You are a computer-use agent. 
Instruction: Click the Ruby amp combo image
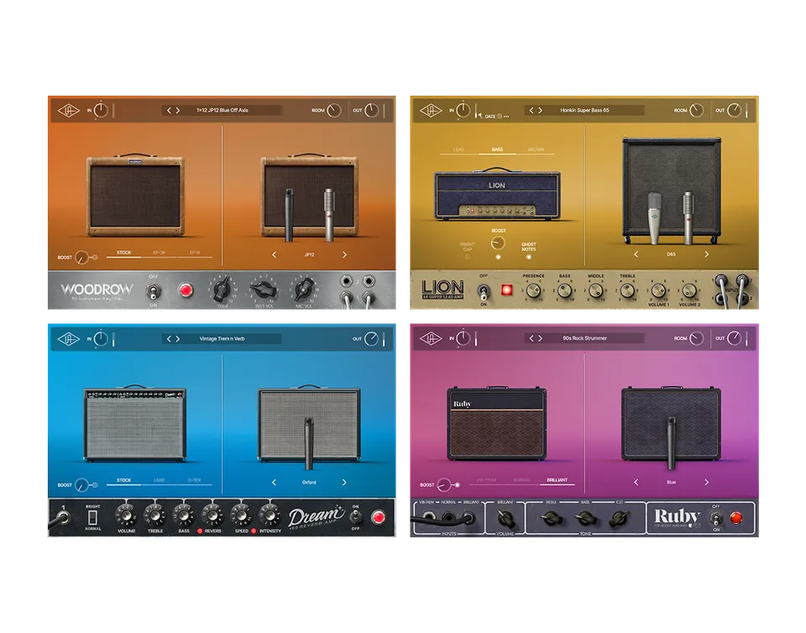point(496,423)
